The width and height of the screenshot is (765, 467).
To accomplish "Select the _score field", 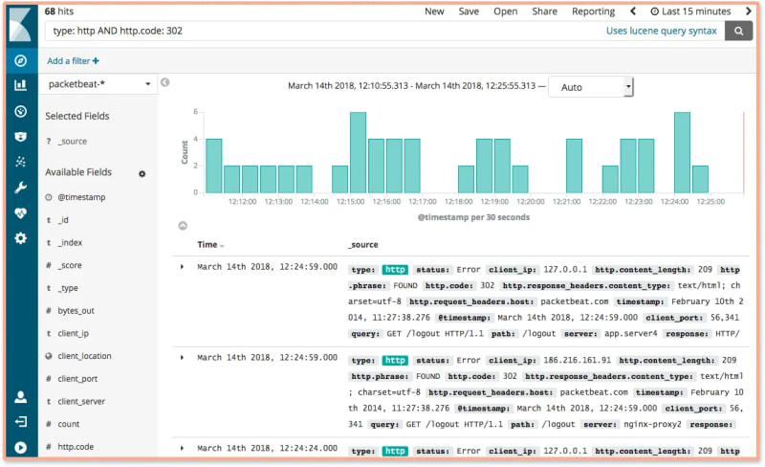I will point(70,265).
